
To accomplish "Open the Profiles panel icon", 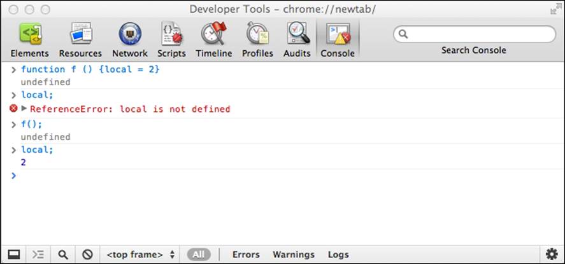I will [x=257, y=34].
